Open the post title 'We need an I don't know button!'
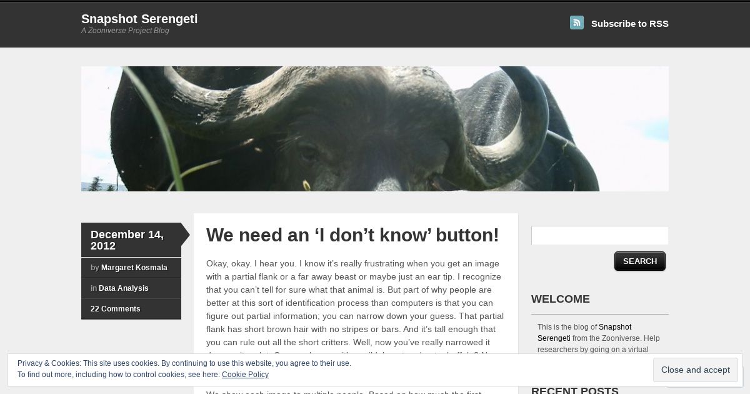Image resolution: width=750 pixels, height=394 pixels. (352, 235)
